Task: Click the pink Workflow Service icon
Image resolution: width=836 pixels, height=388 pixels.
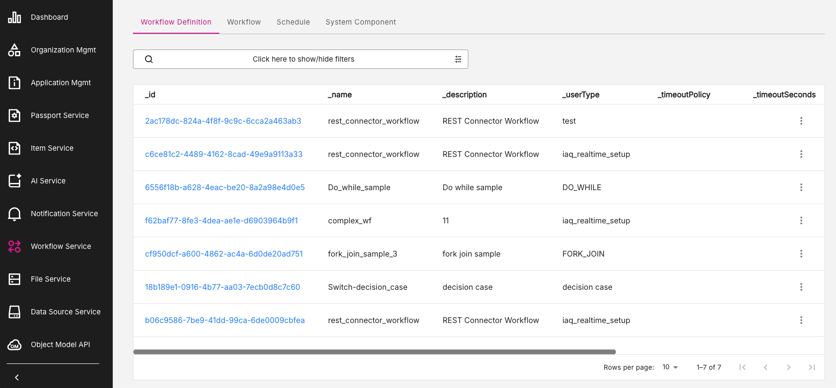Action: click(x=14, y=246)
